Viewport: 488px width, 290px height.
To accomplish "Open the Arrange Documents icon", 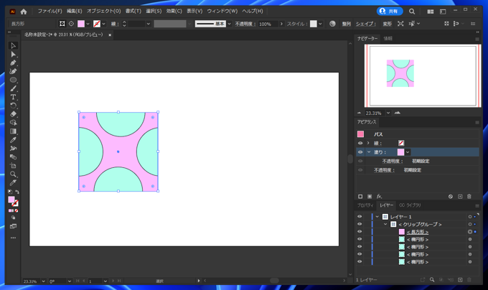I will [431, 11].
